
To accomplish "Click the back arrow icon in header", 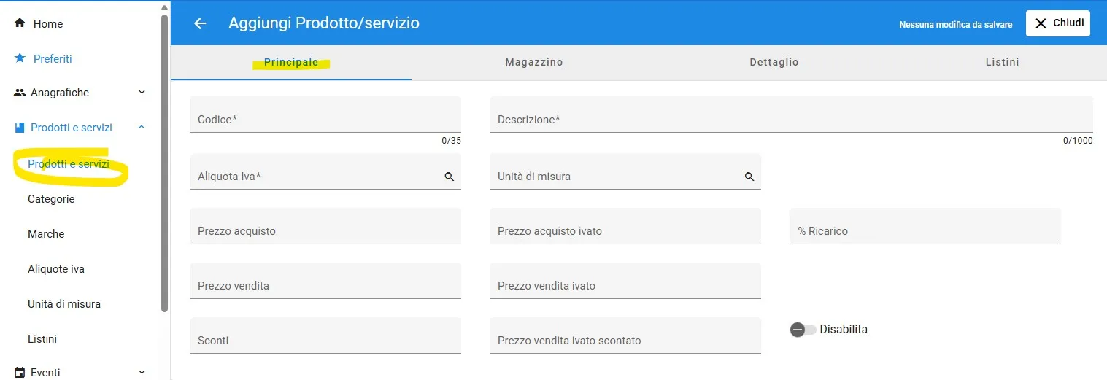I will coord(200,23).
